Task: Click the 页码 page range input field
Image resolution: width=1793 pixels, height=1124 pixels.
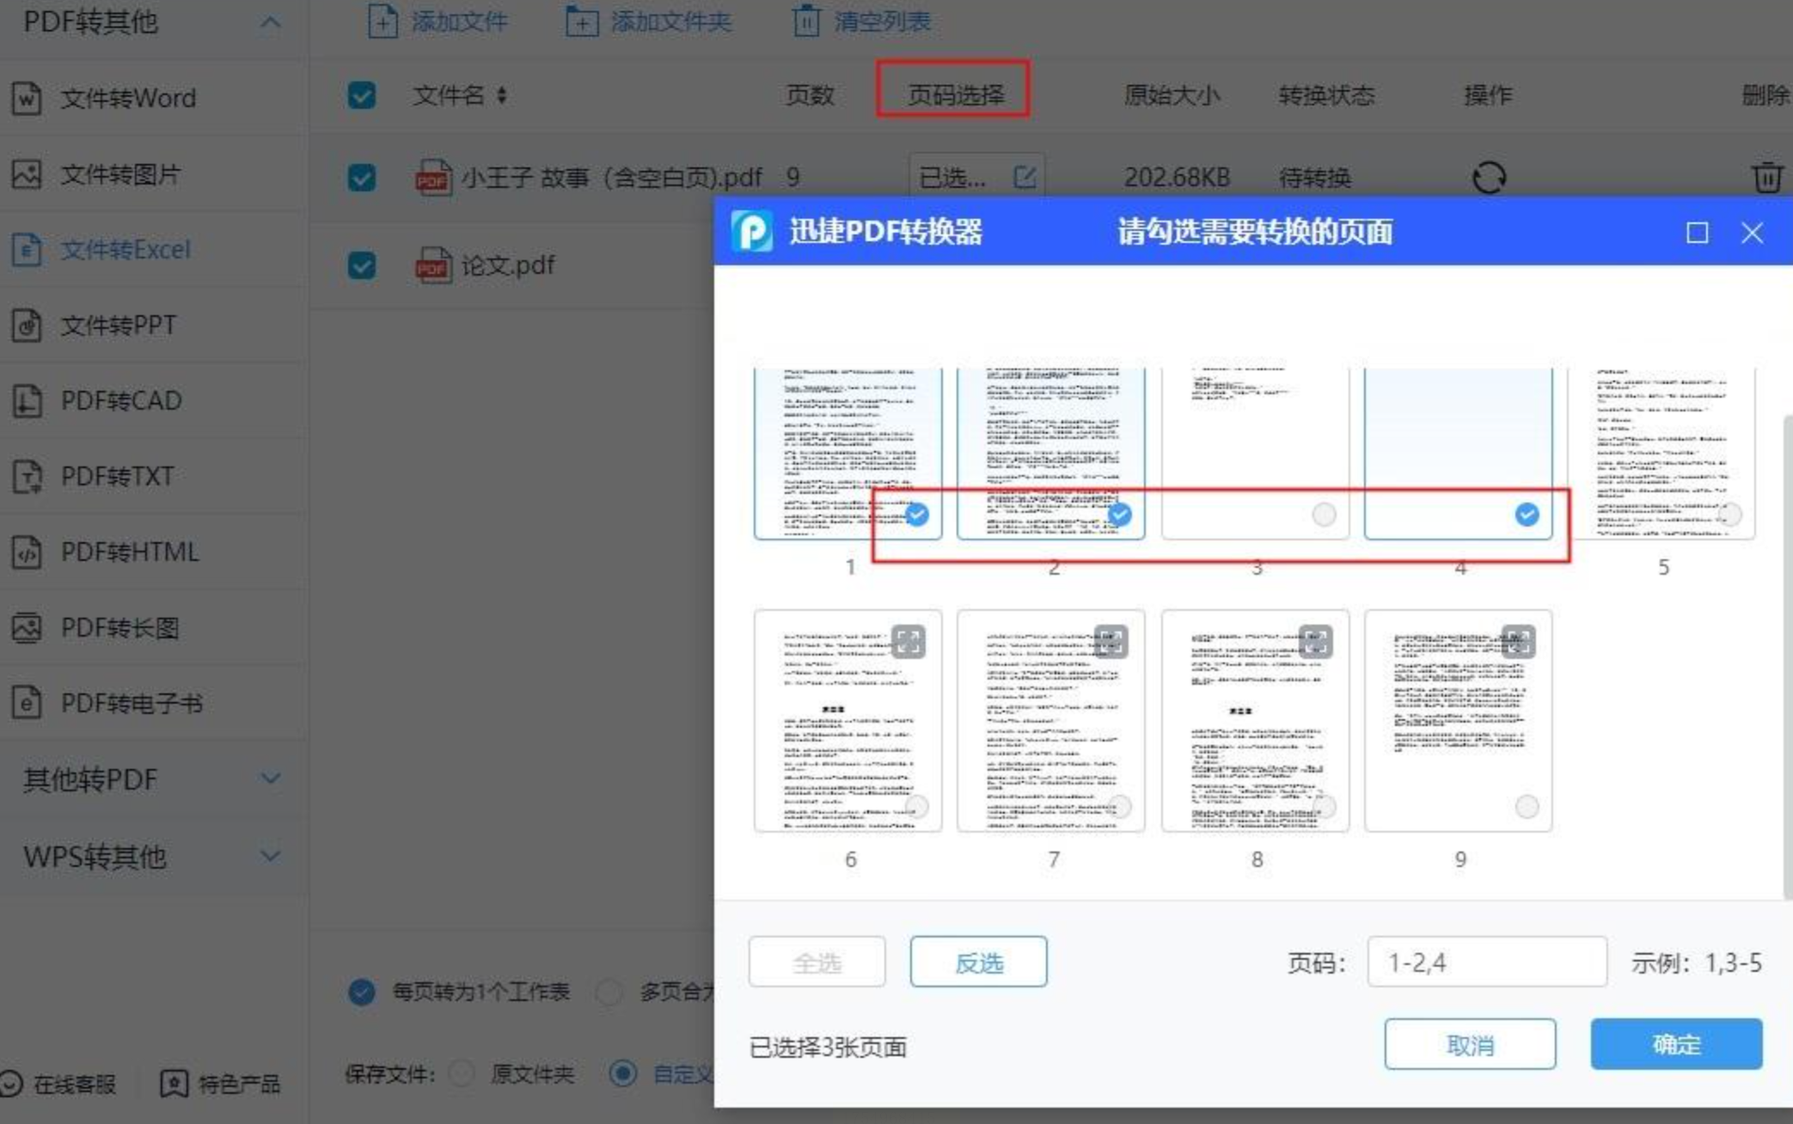Action: [x=1487, y=962]
